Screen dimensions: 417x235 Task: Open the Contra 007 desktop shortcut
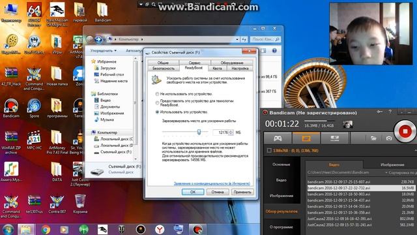coord(57,204)
